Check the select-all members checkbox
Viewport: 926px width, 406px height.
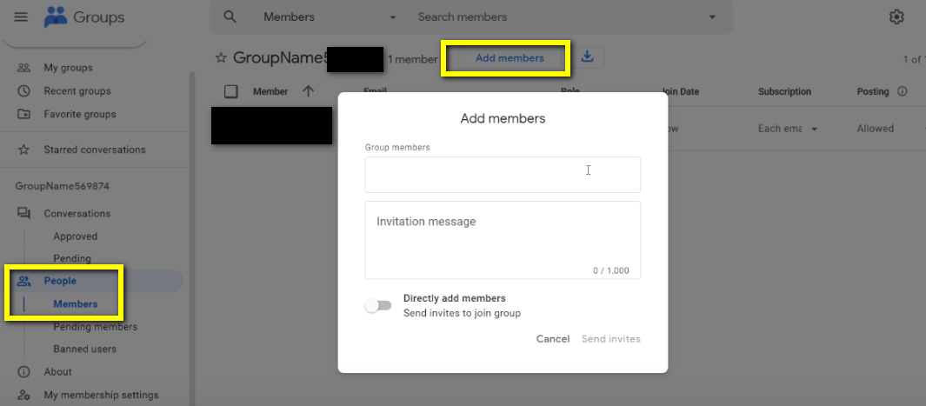(x=231, y=91)
